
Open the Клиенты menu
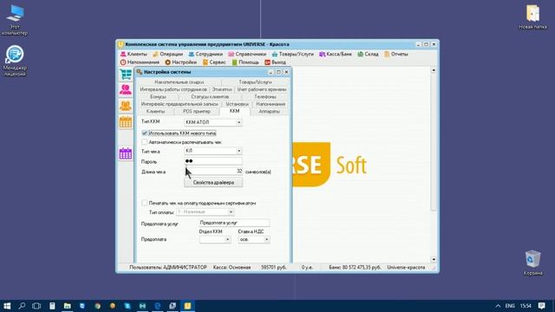[134, 54]
